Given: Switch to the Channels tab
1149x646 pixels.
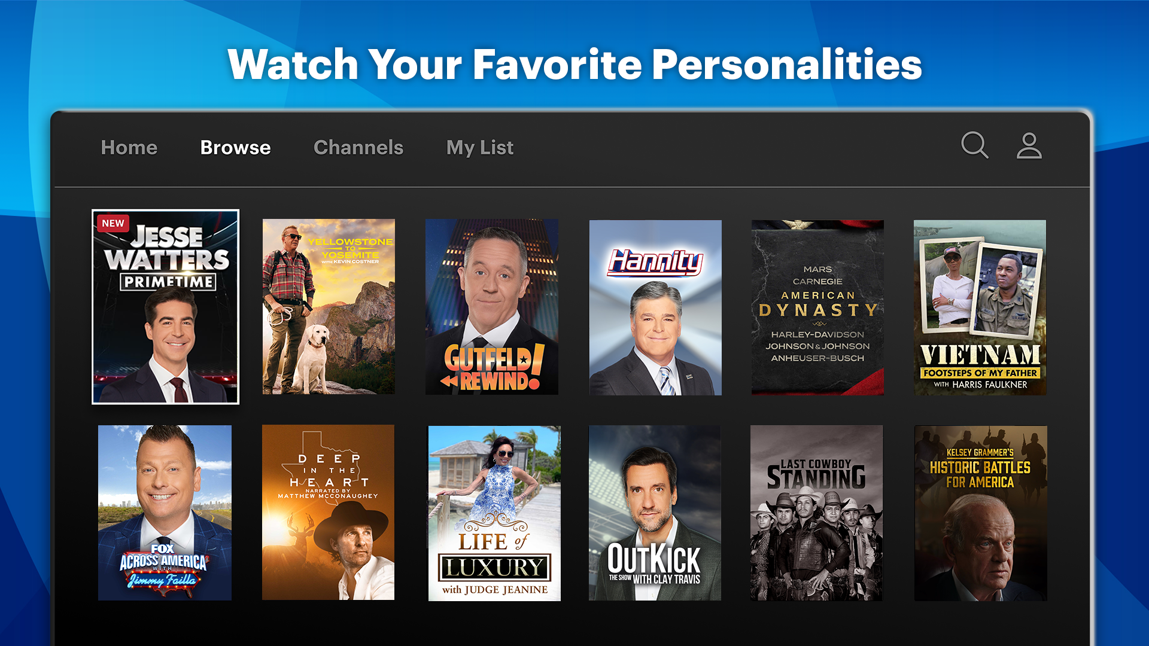Looking at the screenshot, I should point(358,147).
